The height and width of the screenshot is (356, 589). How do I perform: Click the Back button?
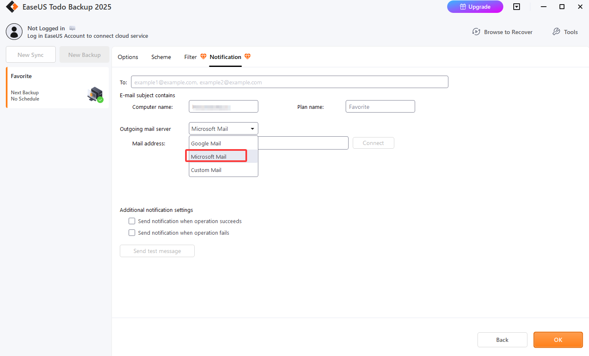tap(502, 340)
